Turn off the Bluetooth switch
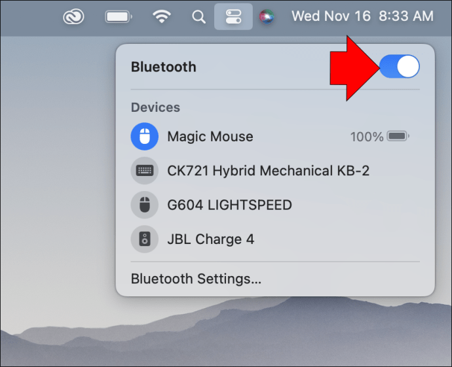Image resolution: width=452 pixels, height=367 pixels. click(x=399, y=67)
